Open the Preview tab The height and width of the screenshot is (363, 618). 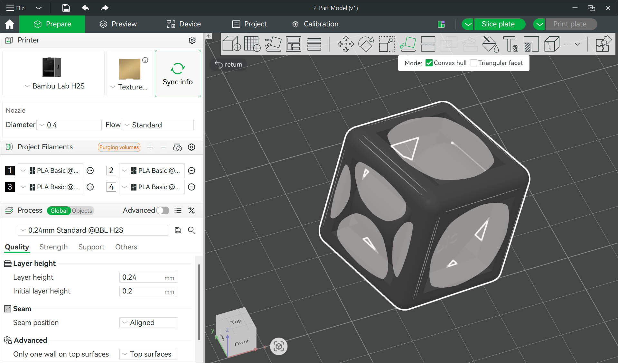click(118, 24)
